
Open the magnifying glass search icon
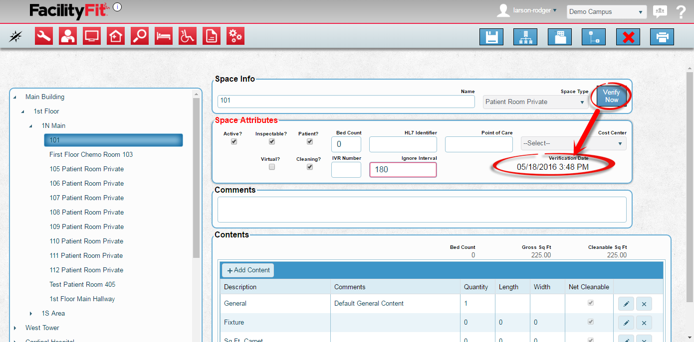coord(140,36)
